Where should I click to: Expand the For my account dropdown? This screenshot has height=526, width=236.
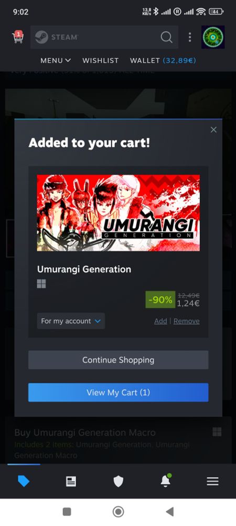coord(71,321)
